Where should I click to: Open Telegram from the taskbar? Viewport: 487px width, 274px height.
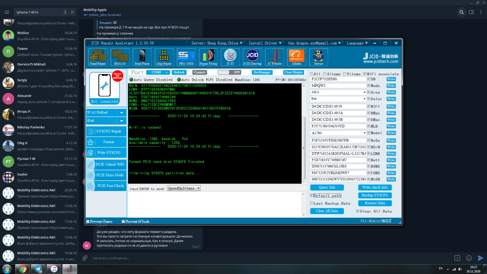click(38, 269)
